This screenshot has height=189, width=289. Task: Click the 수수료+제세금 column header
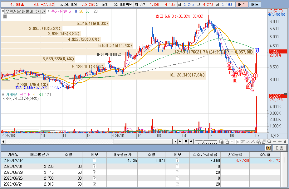point(205,154)
